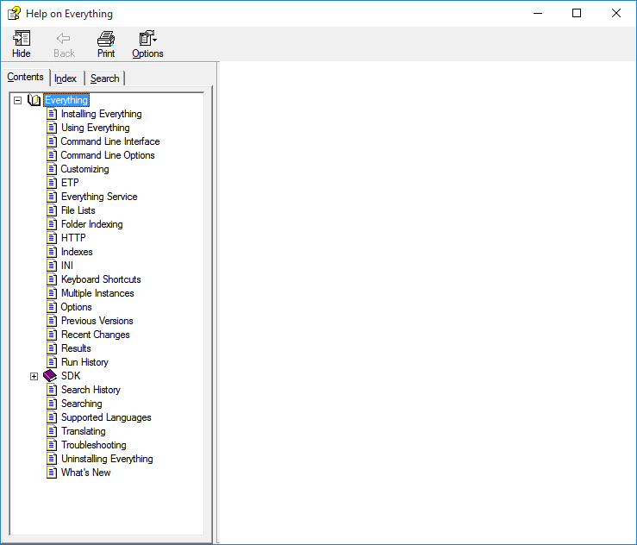Open the Run History topic
The width and height of the screenshot is (637, 545).
tap(84, 362)
